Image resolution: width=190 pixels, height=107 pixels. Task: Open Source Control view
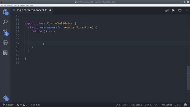[x=5, y=32]
